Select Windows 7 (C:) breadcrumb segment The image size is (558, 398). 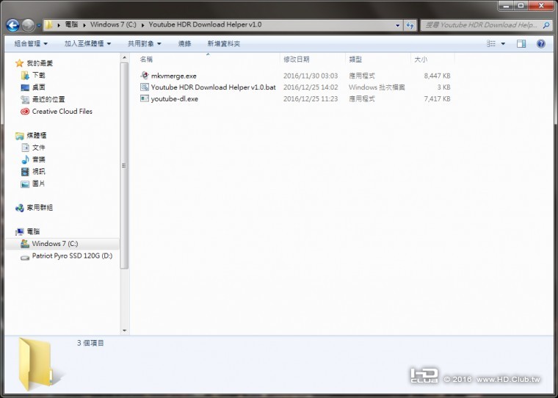tap(113, 24)
